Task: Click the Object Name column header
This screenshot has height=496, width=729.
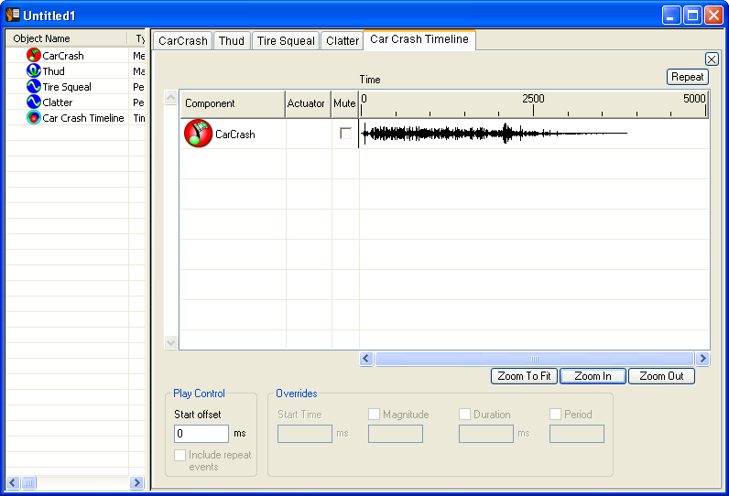Action: (x=66, y=38)
